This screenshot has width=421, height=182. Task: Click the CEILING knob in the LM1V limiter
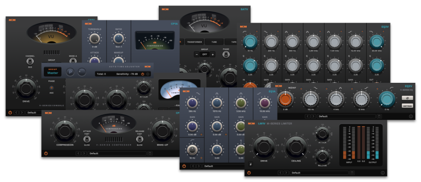point(296,147)
